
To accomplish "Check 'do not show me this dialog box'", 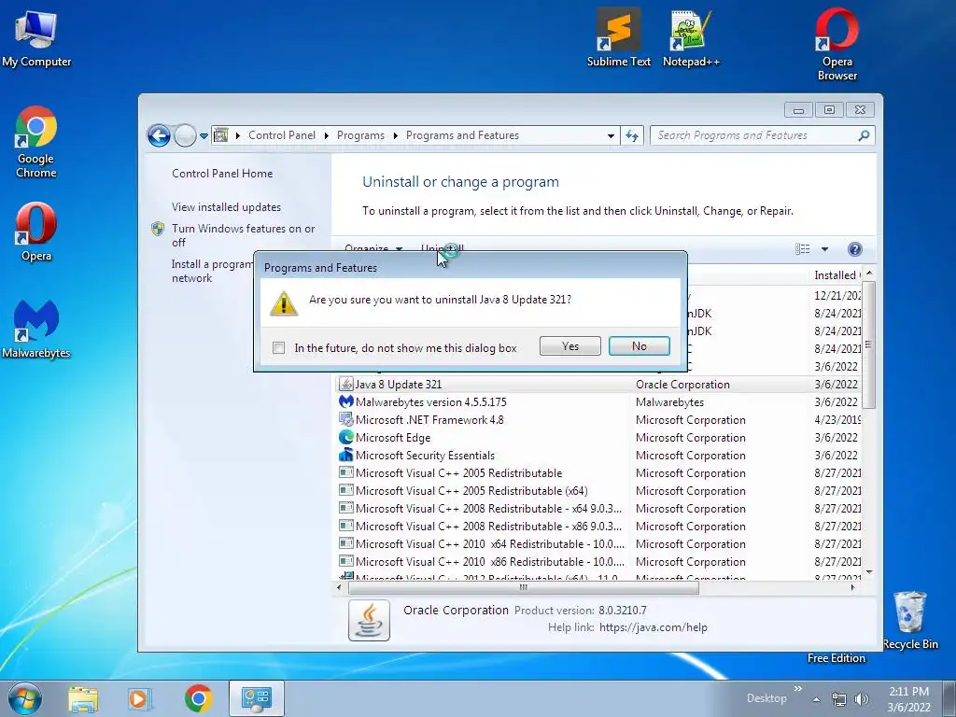I will pyautogui.click(x=278, y=347).
